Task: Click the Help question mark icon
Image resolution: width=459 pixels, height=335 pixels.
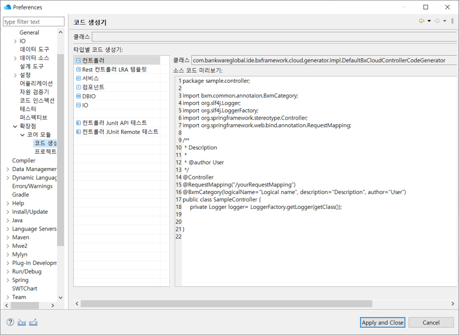Action: 10,322
